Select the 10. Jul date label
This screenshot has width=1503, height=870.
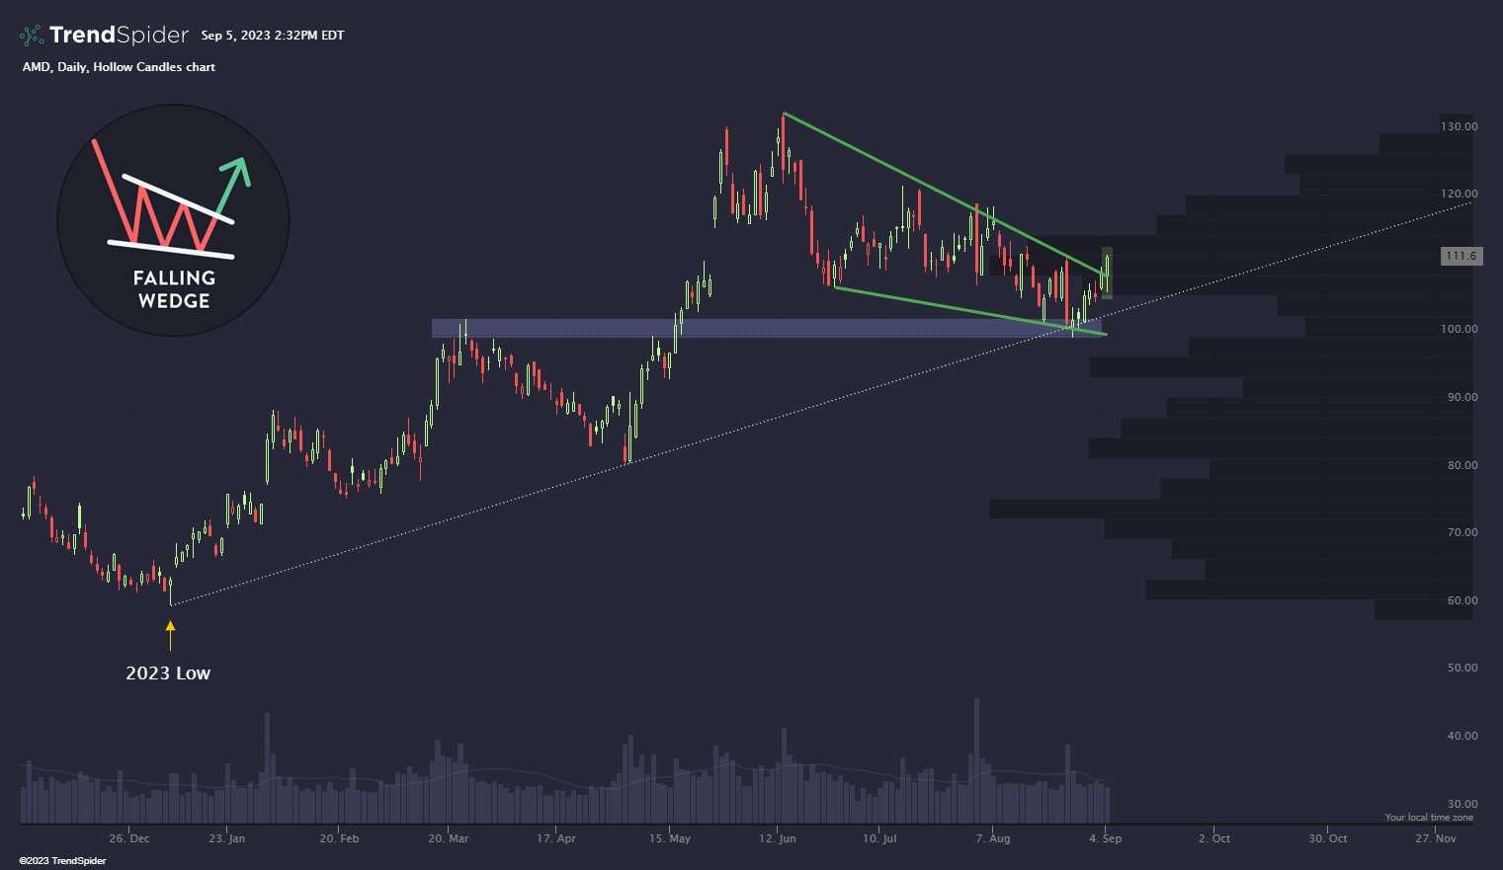[879, 838]
